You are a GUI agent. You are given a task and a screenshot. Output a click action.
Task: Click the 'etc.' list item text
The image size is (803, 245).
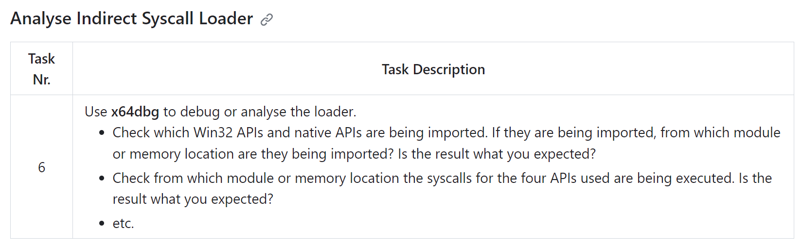(x=124, y=223)
